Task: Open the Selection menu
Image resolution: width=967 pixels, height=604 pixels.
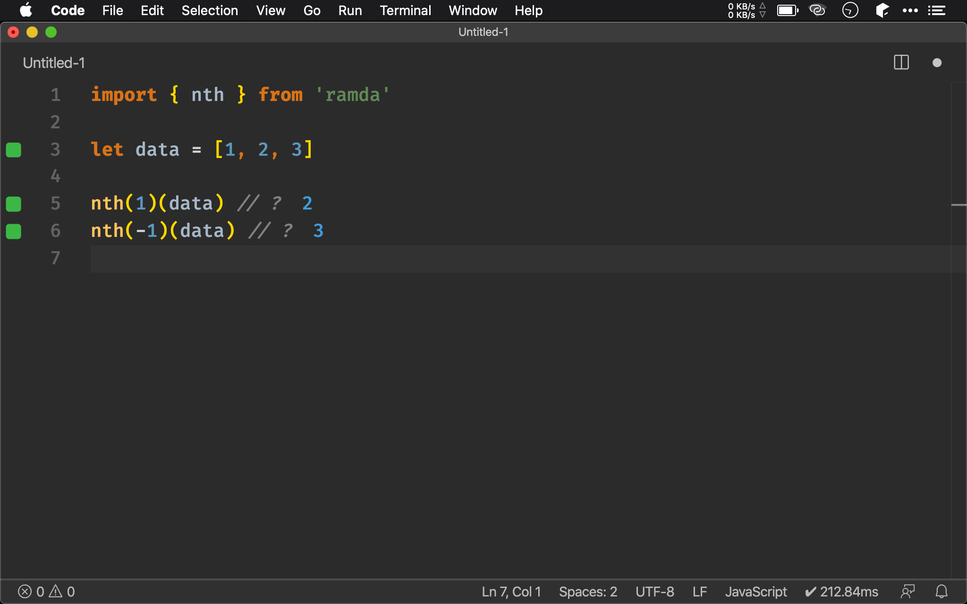Action: click(210, 10)
